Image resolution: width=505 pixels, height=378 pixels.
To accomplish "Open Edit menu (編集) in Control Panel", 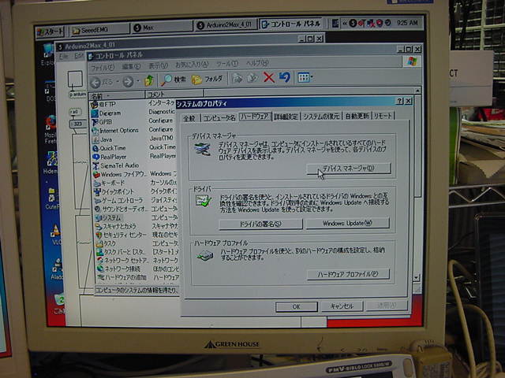I will 131,66.
